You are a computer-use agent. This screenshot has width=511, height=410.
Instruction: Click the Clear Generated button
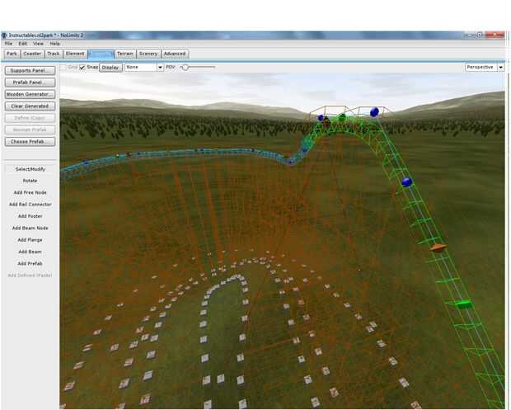point(30,106)
